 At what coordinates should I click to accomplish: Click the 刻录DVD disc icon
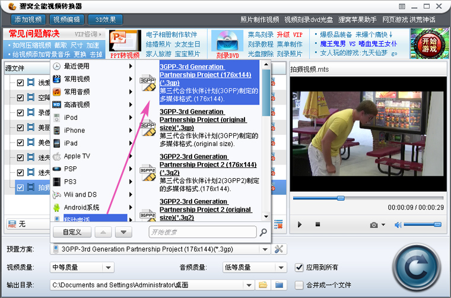pos(227,44)
